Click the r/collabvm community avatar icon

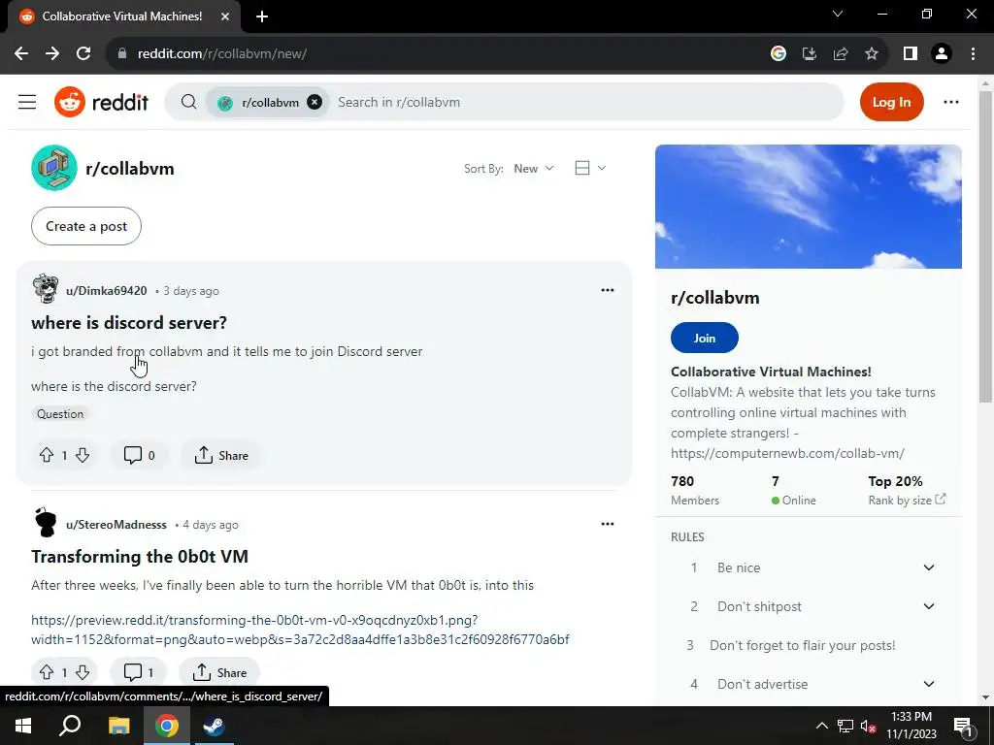click(54, 169)
